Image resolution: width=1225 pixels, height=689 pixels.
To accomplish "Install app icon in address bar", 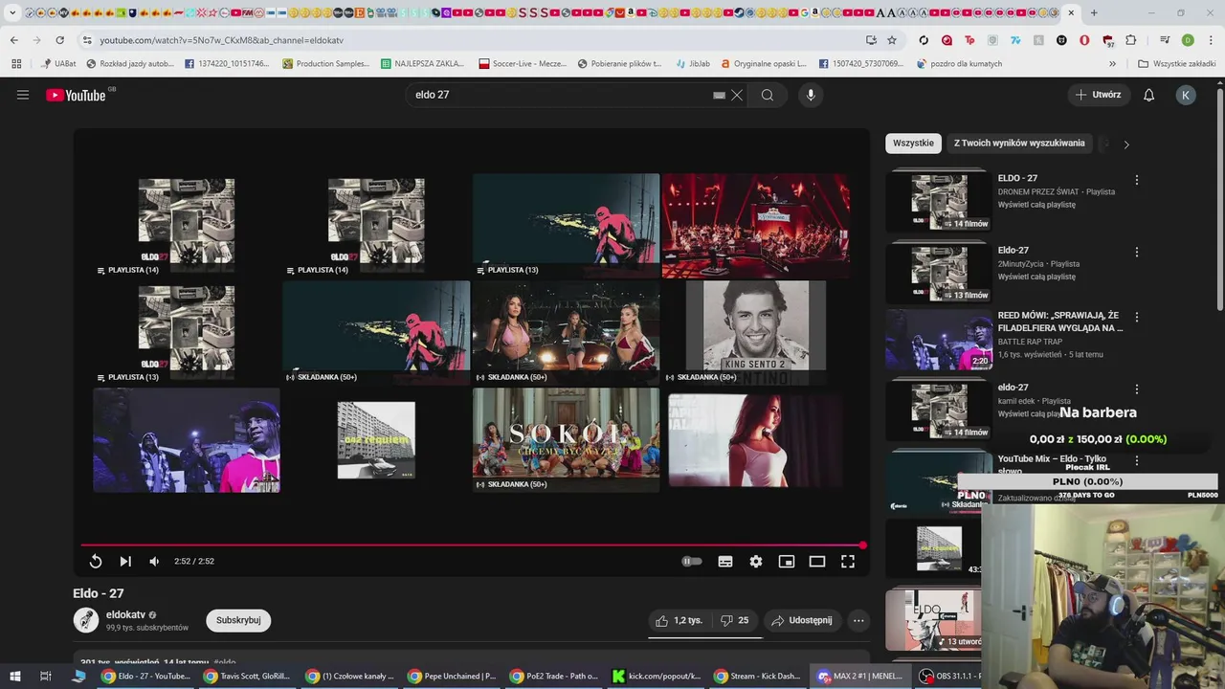I will [871, 40].
